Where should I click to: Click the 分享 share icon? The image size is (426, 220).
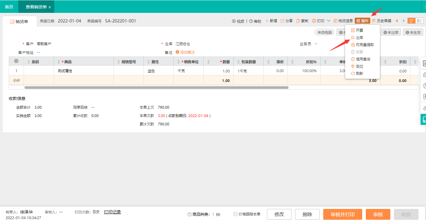tap(282, 21)
